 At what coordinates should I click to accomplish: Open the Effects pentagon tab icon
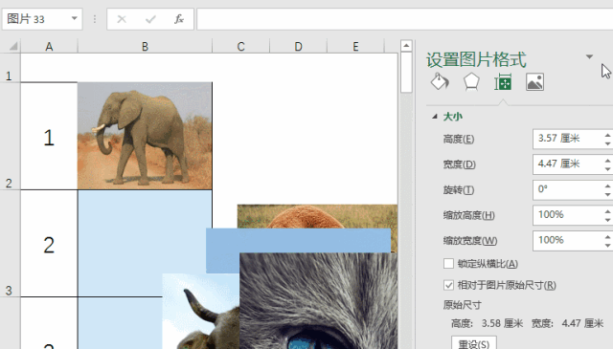[x=471, y=82]
